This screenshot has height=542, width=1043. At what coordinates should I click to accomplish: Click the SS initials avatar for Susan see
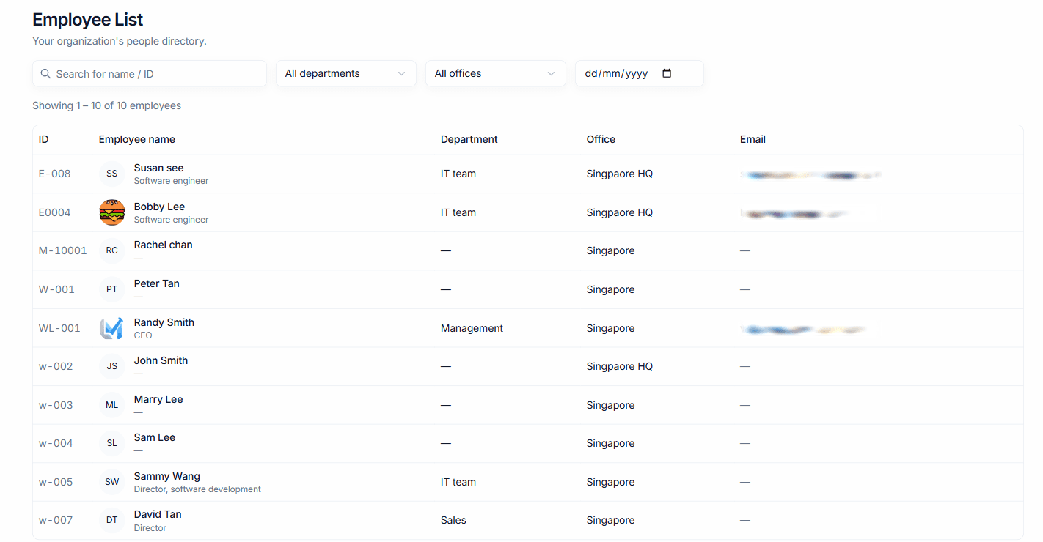(112, 174)
